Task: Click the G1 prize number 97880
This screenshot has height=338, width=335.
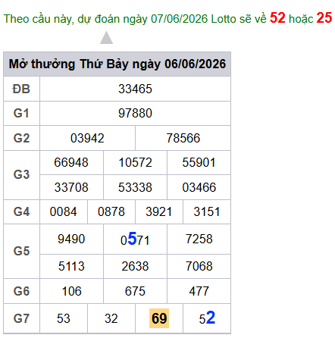Action: point(135,113)
